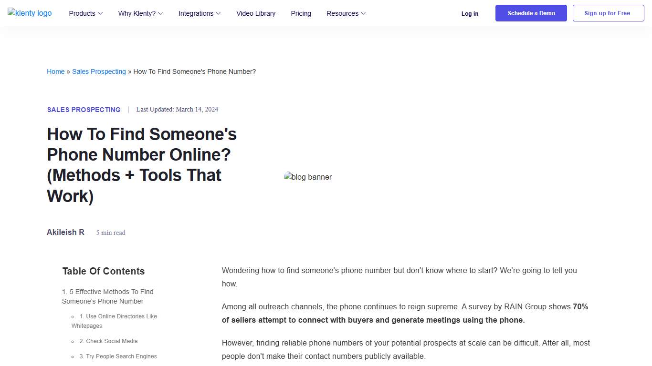Viewport: 652px width, 366px height.
Task: Click the Sign up for Free button
Action: coord(608,13)
